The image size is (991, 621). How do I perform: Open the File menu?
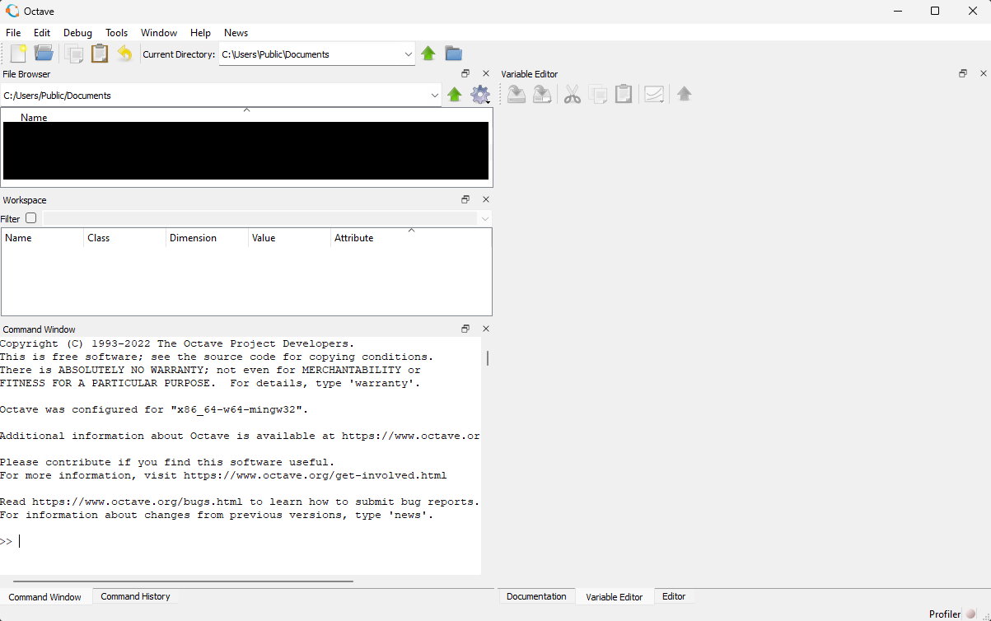coord(13,33)
